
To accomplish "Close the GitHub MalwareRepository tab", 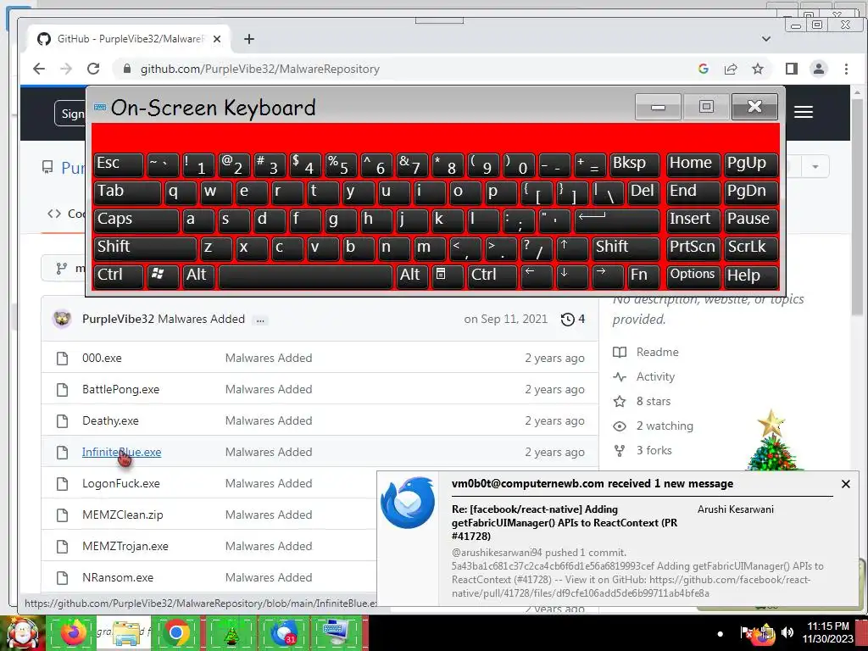I will click(x=217, y=39).
